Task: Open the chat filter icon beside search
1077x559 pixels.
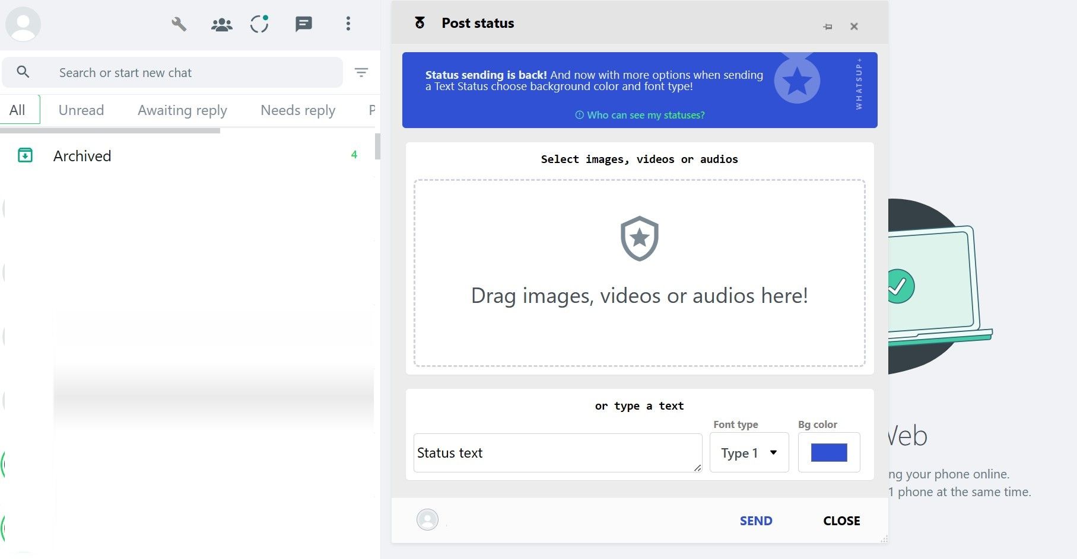Action: (361, 72)
